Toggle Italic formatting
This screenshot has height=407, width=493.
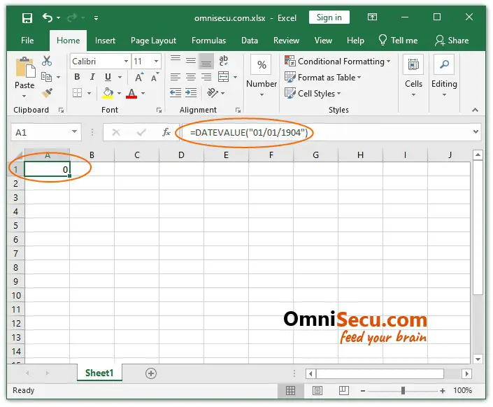[93, 77]
